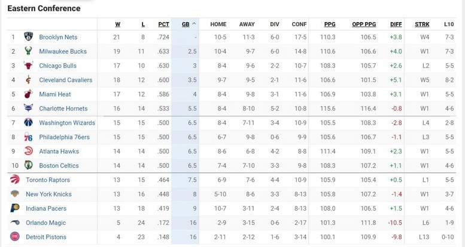Click the Philadelphia 76ers logo icon

pos(28,137)
